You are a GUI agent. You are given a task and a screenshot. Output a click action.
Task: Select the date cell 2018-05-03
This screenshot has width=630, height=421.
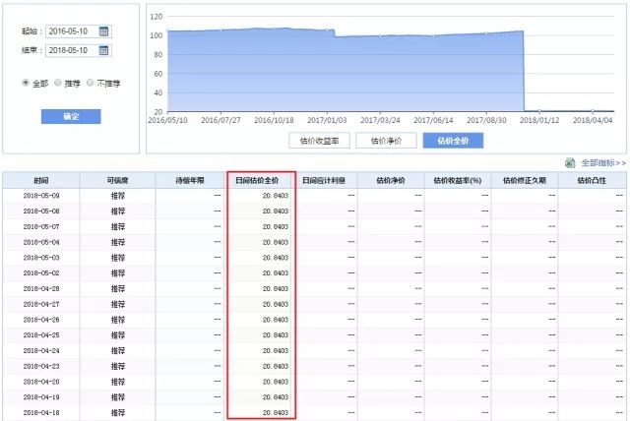(41, 258)
